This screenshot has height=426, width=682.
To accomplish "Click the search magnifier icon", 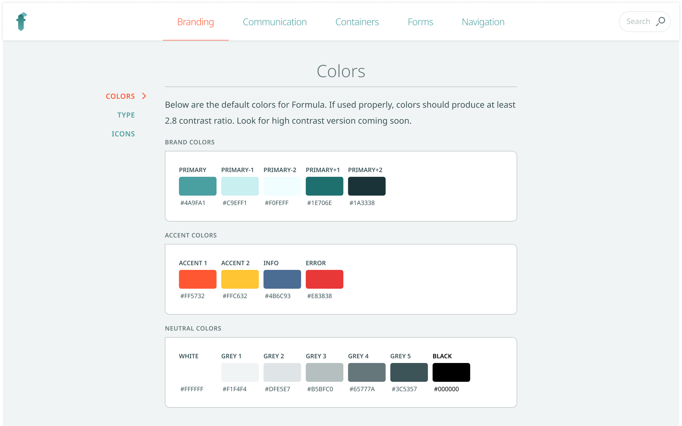I will click(660, 22).
